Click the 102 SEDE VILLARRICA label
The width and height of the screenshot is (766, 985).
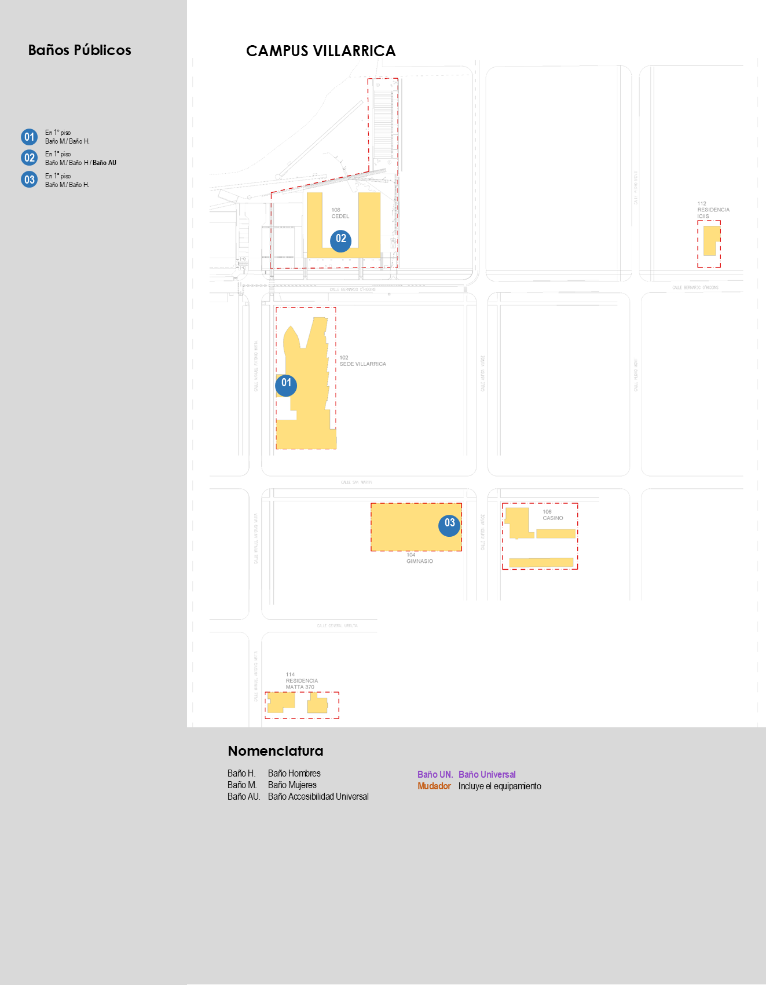tap(362, 361)
